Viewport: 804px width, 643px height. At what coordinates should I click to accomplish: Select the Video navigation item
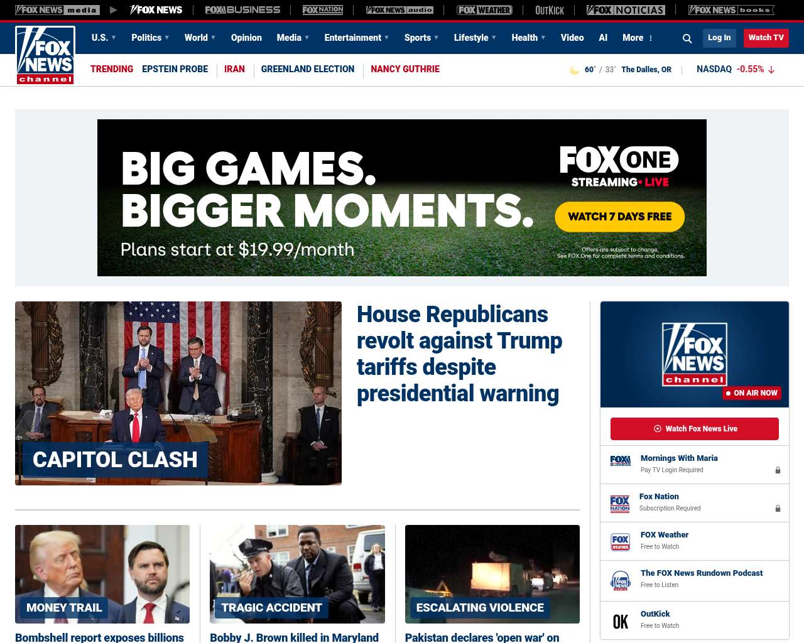tap(572, 38)
